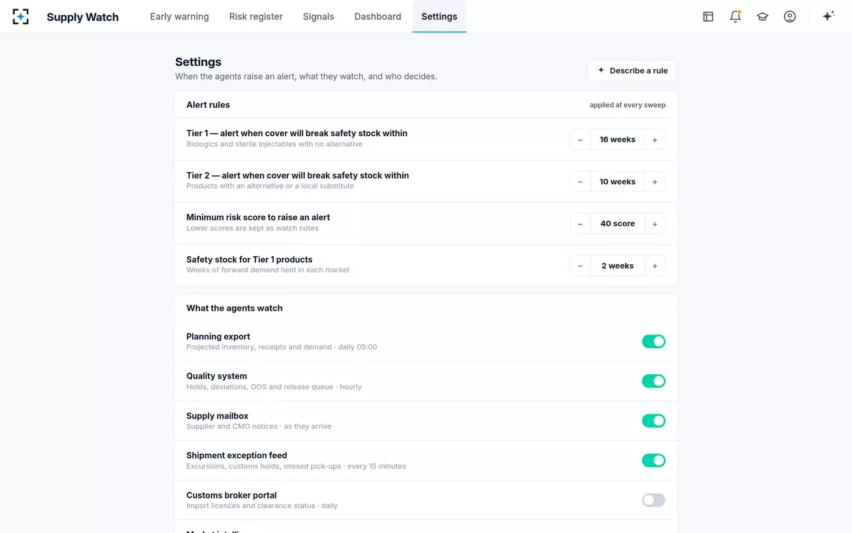The height and width of the screenshot is (533, 852).
Task: Decrease Tier 1 safety stock weeks
Action: [580, 266]
